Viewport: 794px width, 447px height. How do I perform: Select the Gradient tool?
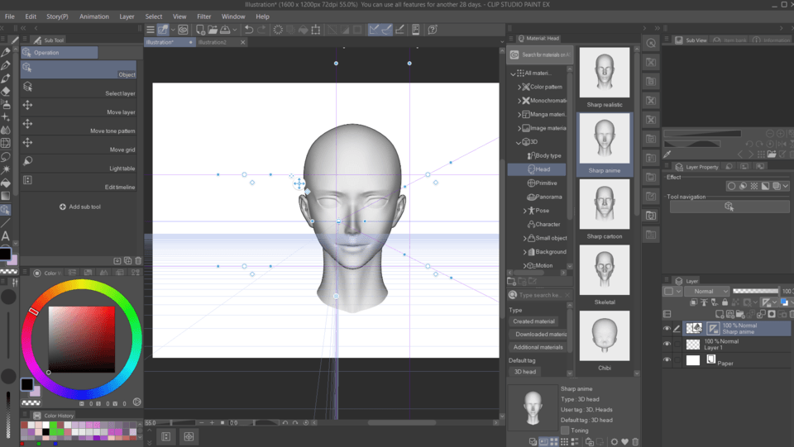tap(6, 196)
